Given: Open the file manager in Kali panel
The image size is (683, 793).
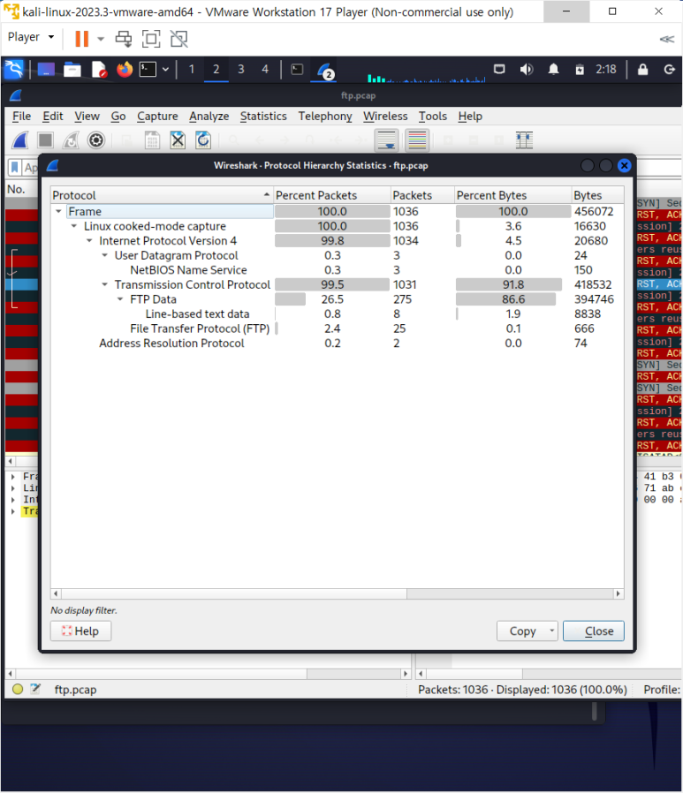Looking at the screenshot, I should (x=72, y=69).
